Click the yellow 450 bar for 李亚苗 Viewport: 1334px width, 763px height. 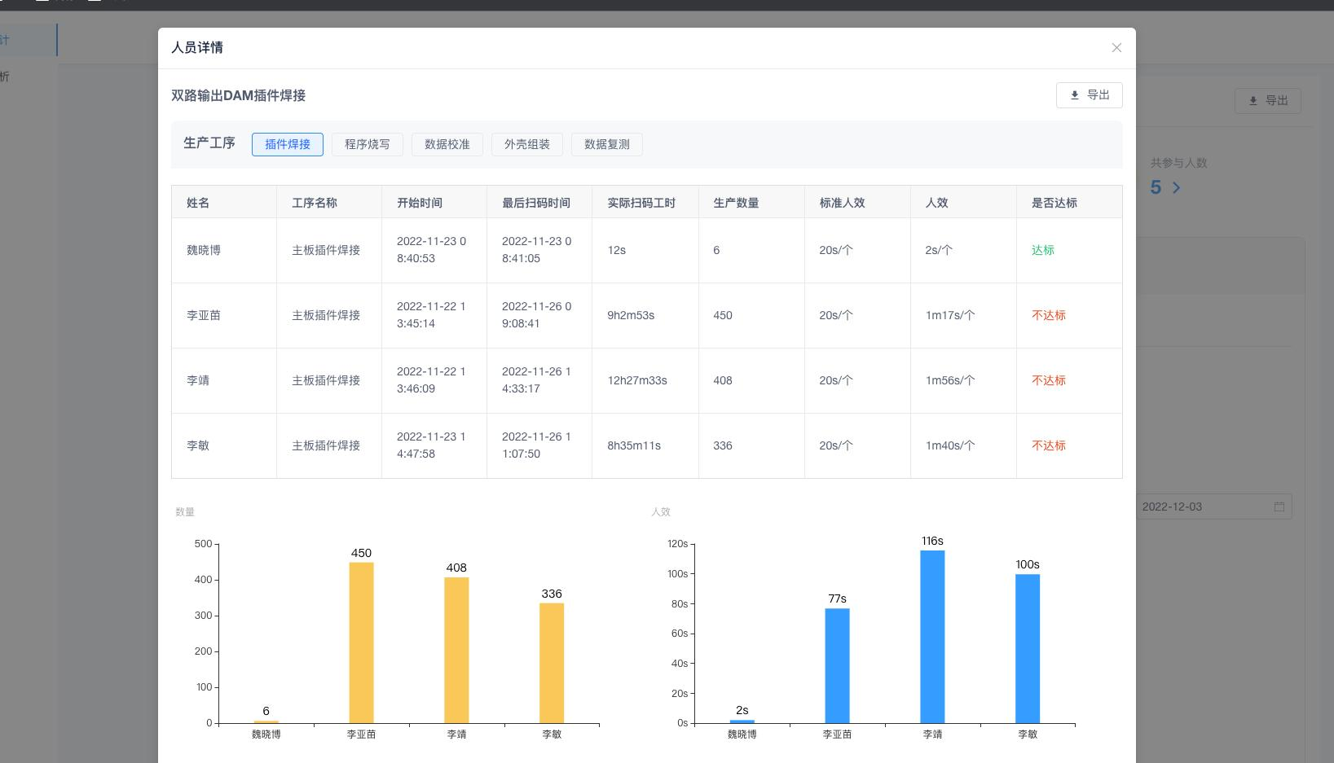362,642
